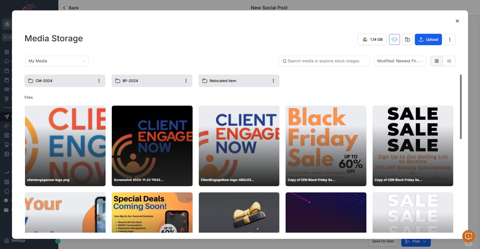The image size is (480, 249).
Task: Select ClientEngageNow-logo-480x33 thumbnail
Action: point(239,146)
